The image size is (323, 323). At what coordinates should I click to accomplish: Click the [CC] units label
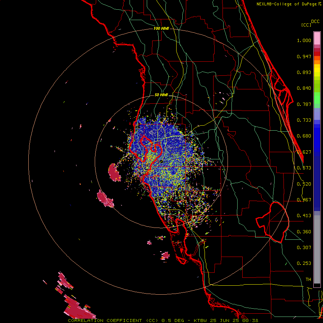[x=306, y=25]
